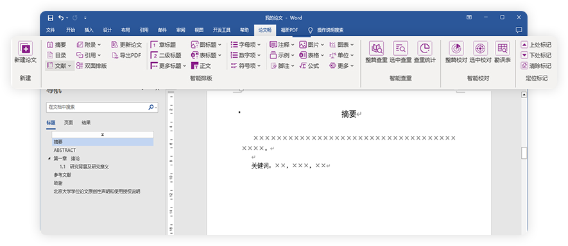The width and height of the screenshot is (568, 246).
Task: Open the 引用 dropdown in 智能排版 group
Action: click(x=89, y=55)
